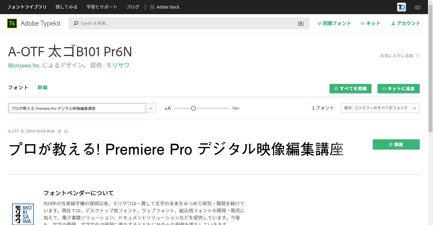
Task: Click フォントベンダーについて heading
Action: point(78,193)
